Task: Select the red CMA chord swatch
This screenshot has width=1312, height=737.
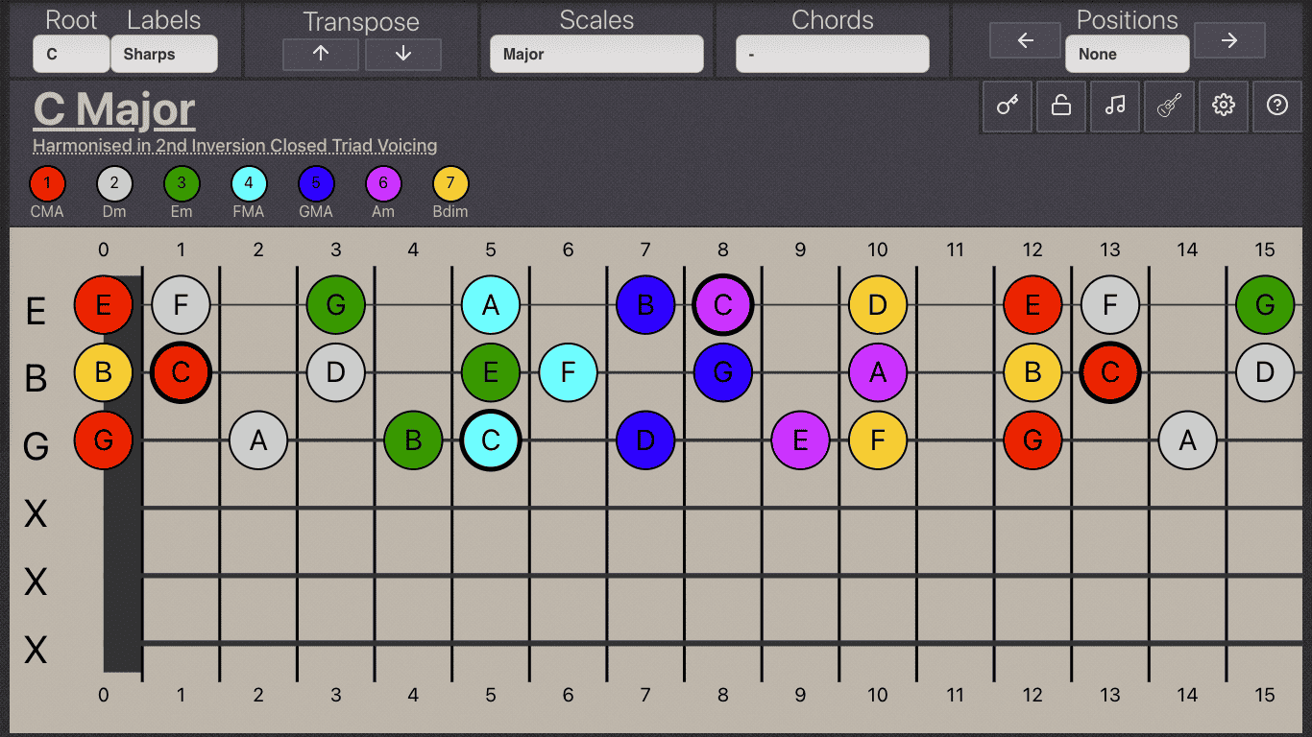Action: pyautogui.click(x=47, y=182)
